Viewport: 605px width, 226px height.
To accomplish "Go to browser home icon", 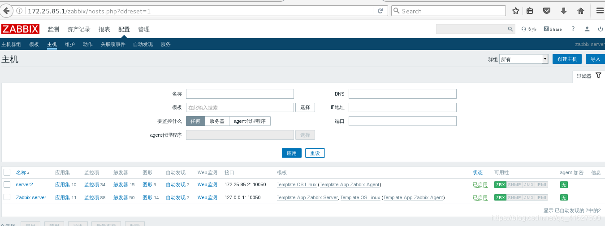I will tap(581, 11).
